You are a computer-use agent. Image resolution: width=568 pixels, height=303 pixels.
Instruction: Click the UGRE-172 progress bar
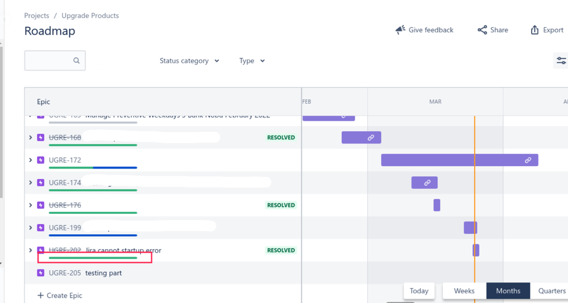(x=93, y=168)
